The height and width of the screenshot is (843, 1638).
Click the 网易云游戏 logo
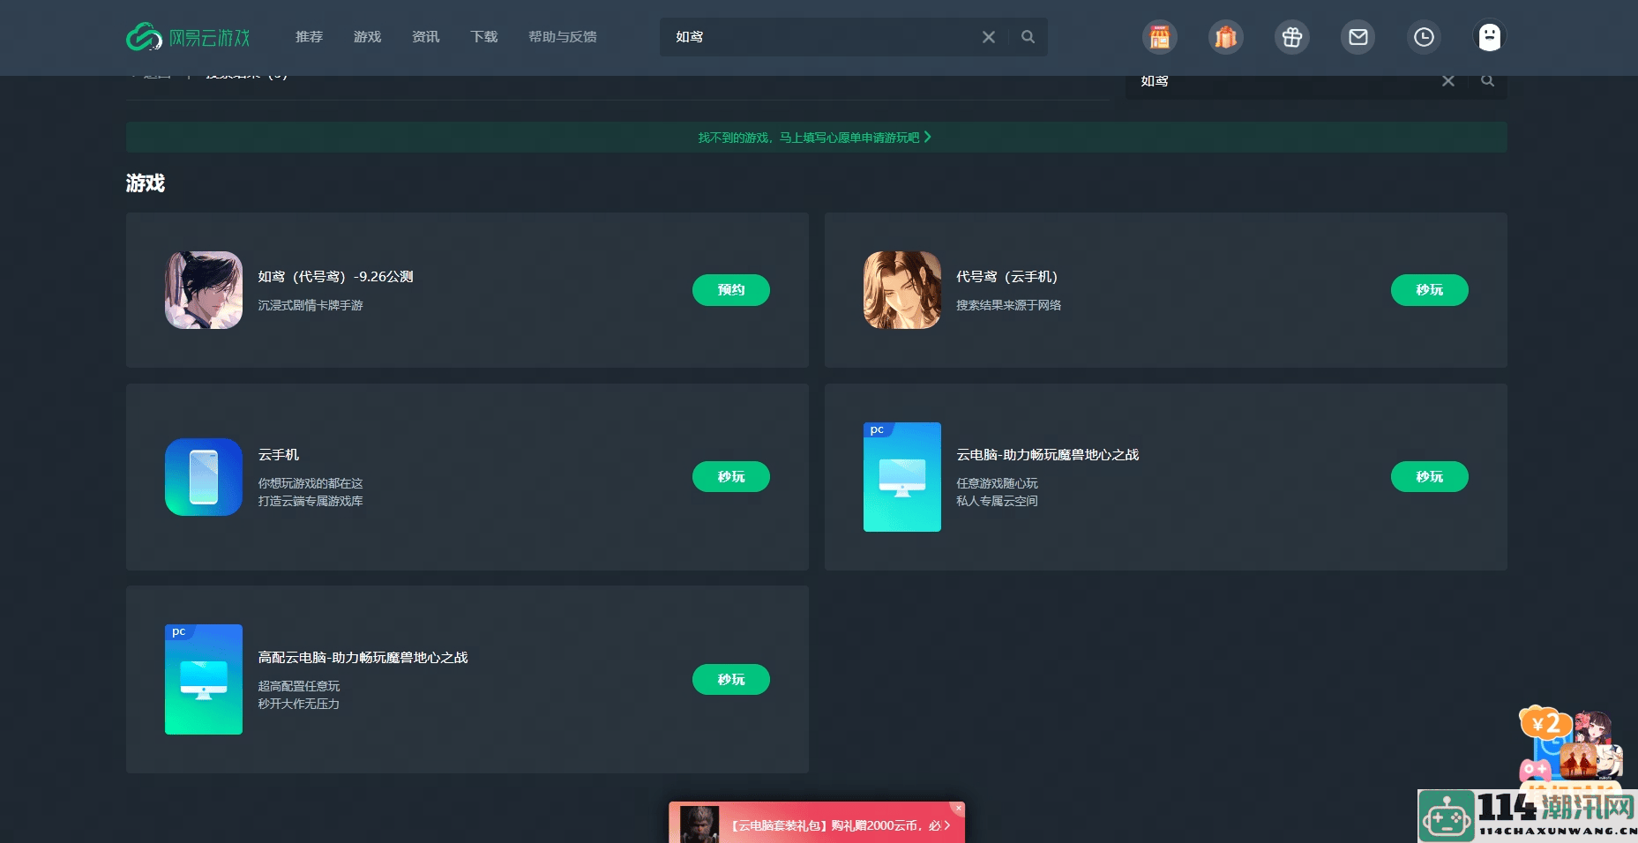click(188, 37)
